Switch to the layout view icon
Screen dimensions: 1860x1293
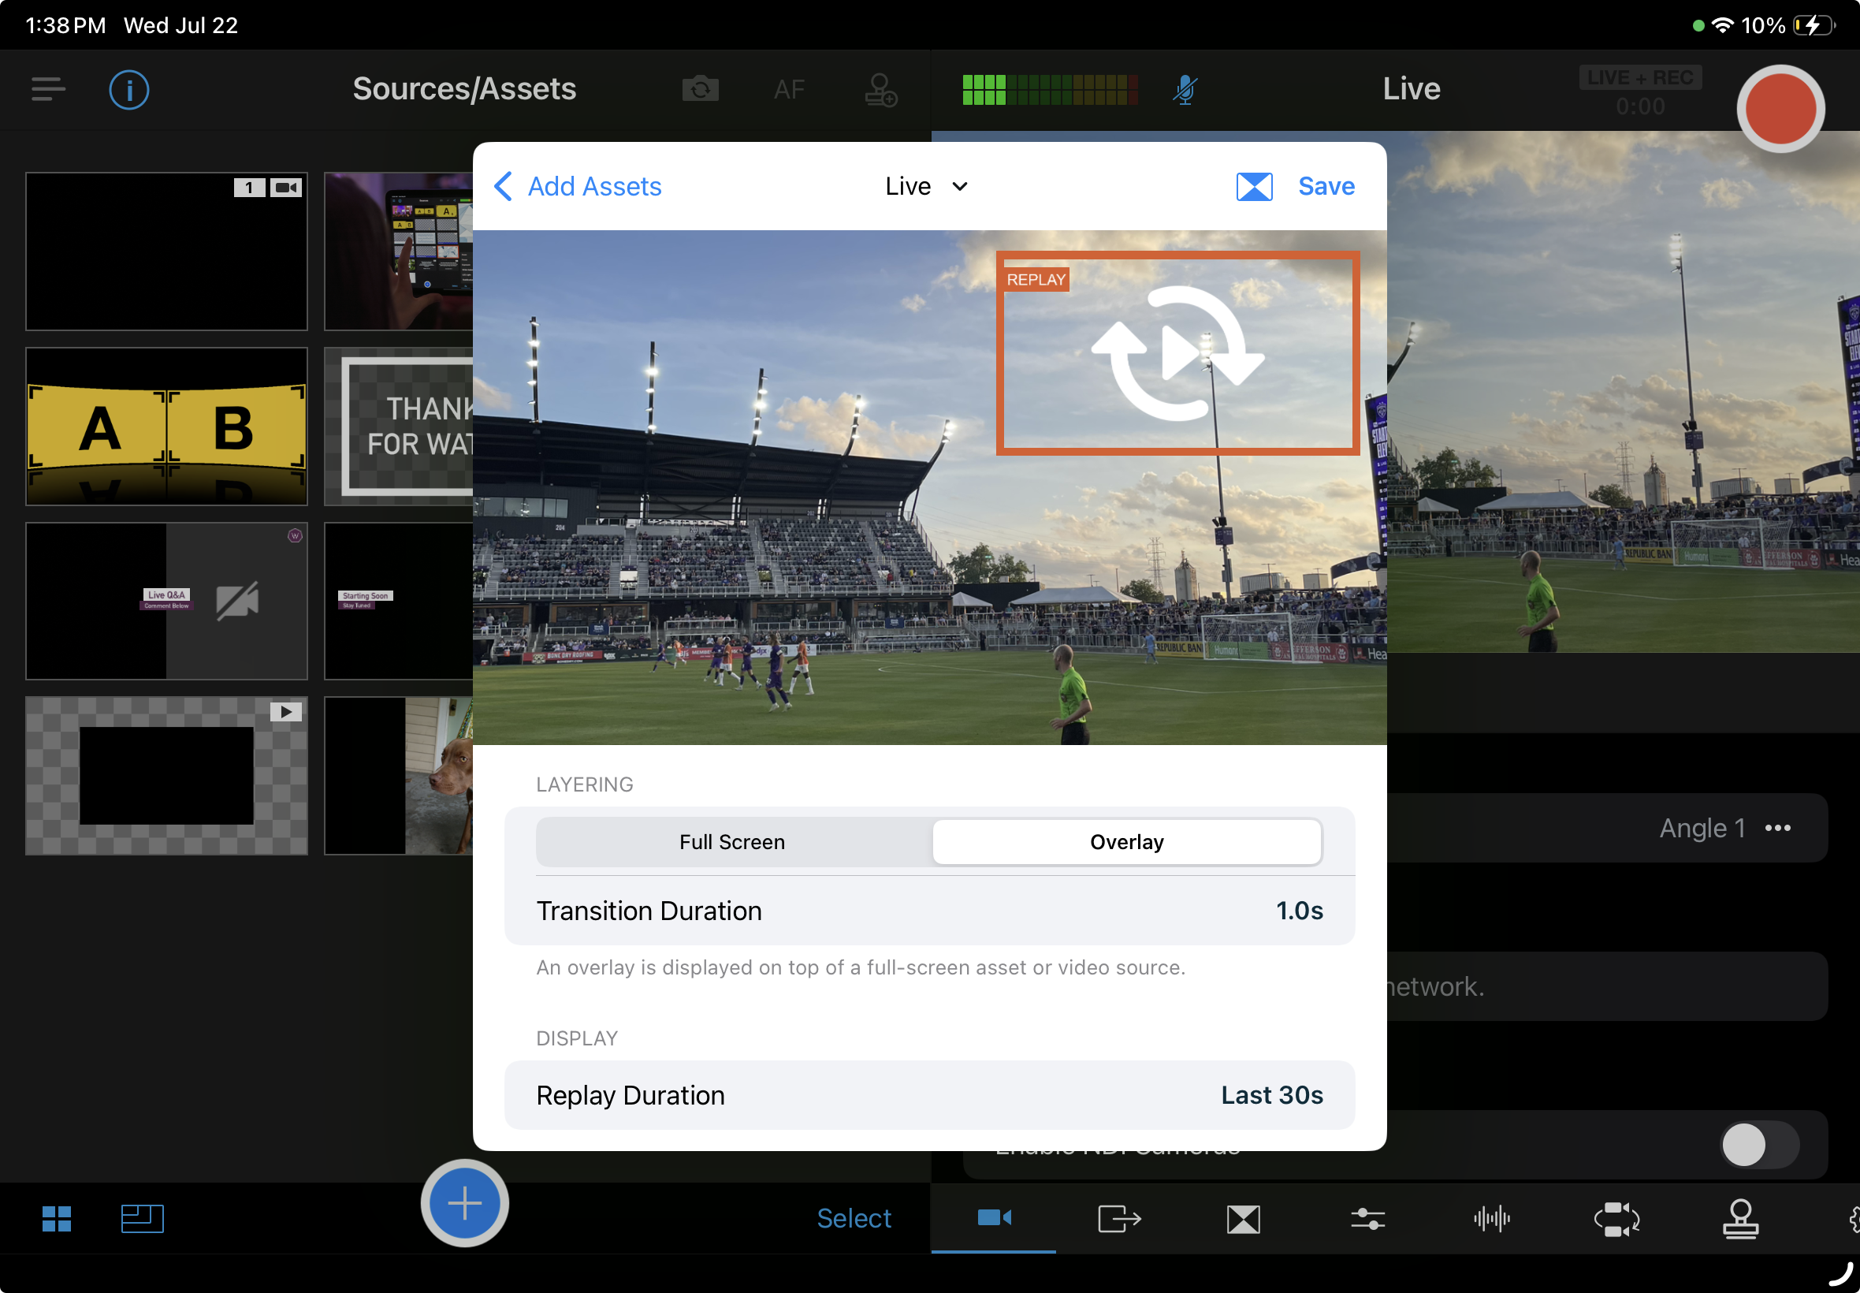point(143,1218)
